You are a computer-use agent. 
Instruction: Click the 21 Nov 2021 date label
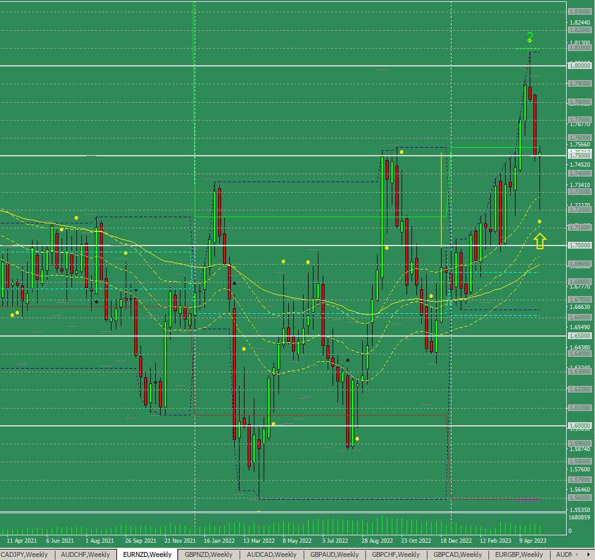180,541
